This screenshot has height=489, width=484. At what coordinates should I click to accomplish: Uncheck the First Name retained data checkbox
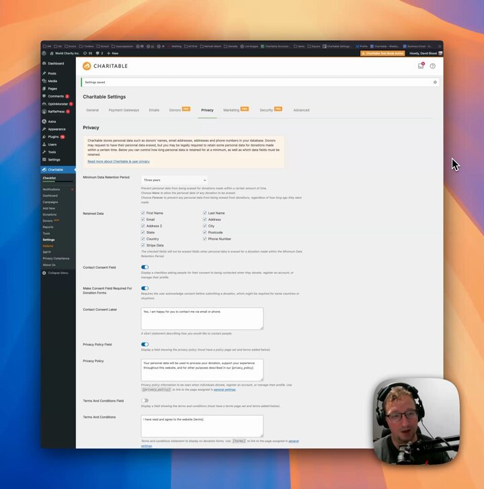(x=143, y=213)
